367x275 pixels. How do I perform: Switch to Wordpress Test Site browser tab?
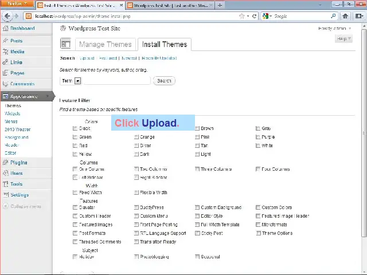pyautogui.click(x=170, y=5)
